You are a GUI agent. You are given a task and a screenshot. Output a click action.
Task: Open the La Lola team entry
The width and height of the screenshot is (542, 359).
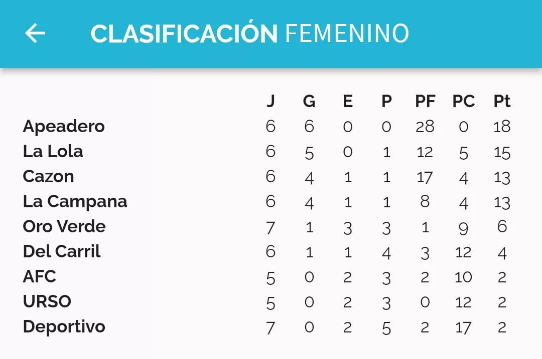point(53,151)
